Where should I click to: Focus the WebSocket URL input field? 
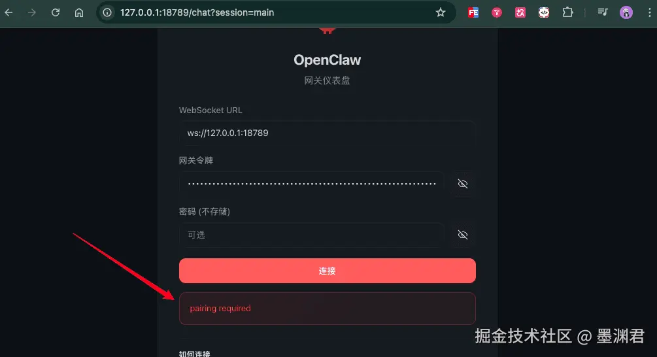tap(328, 133)
